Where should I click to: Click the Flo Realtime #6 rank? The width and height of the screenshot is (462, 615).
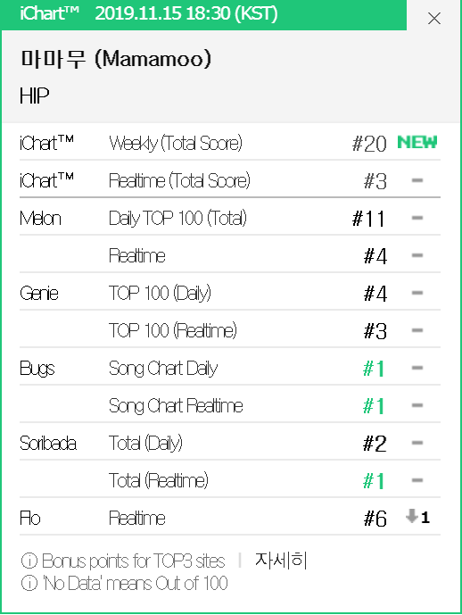pyautogui.click(x=375, y=519)
